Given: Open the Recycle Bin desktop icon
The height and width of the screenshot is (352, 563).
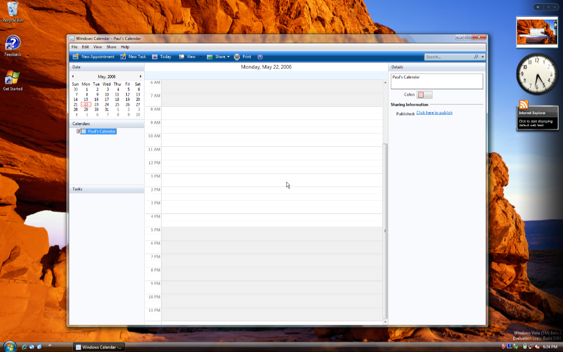Looking at the screenshot, I should point(13,9).
